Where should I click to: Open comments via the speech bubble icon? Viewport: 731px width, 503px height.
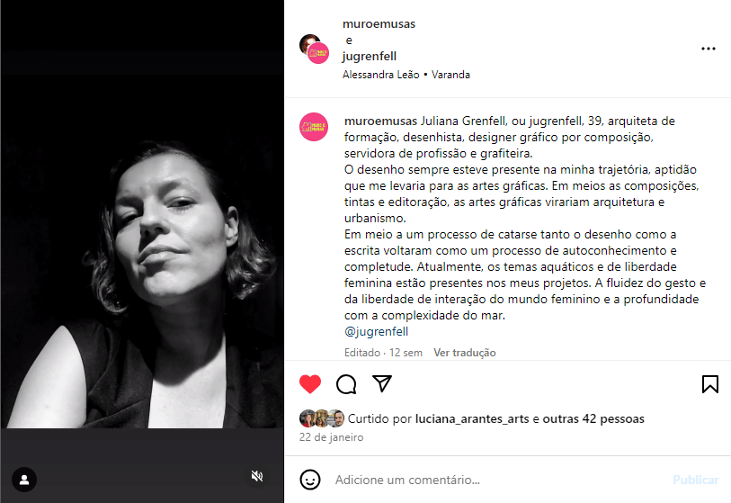(x=346, y=384)
